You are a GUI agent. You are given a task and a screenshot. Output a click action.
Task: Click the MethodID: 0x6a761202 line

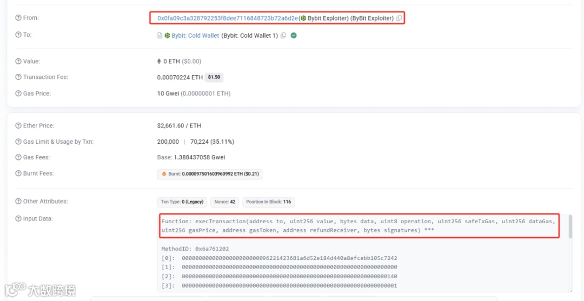[x=195, y=249]
